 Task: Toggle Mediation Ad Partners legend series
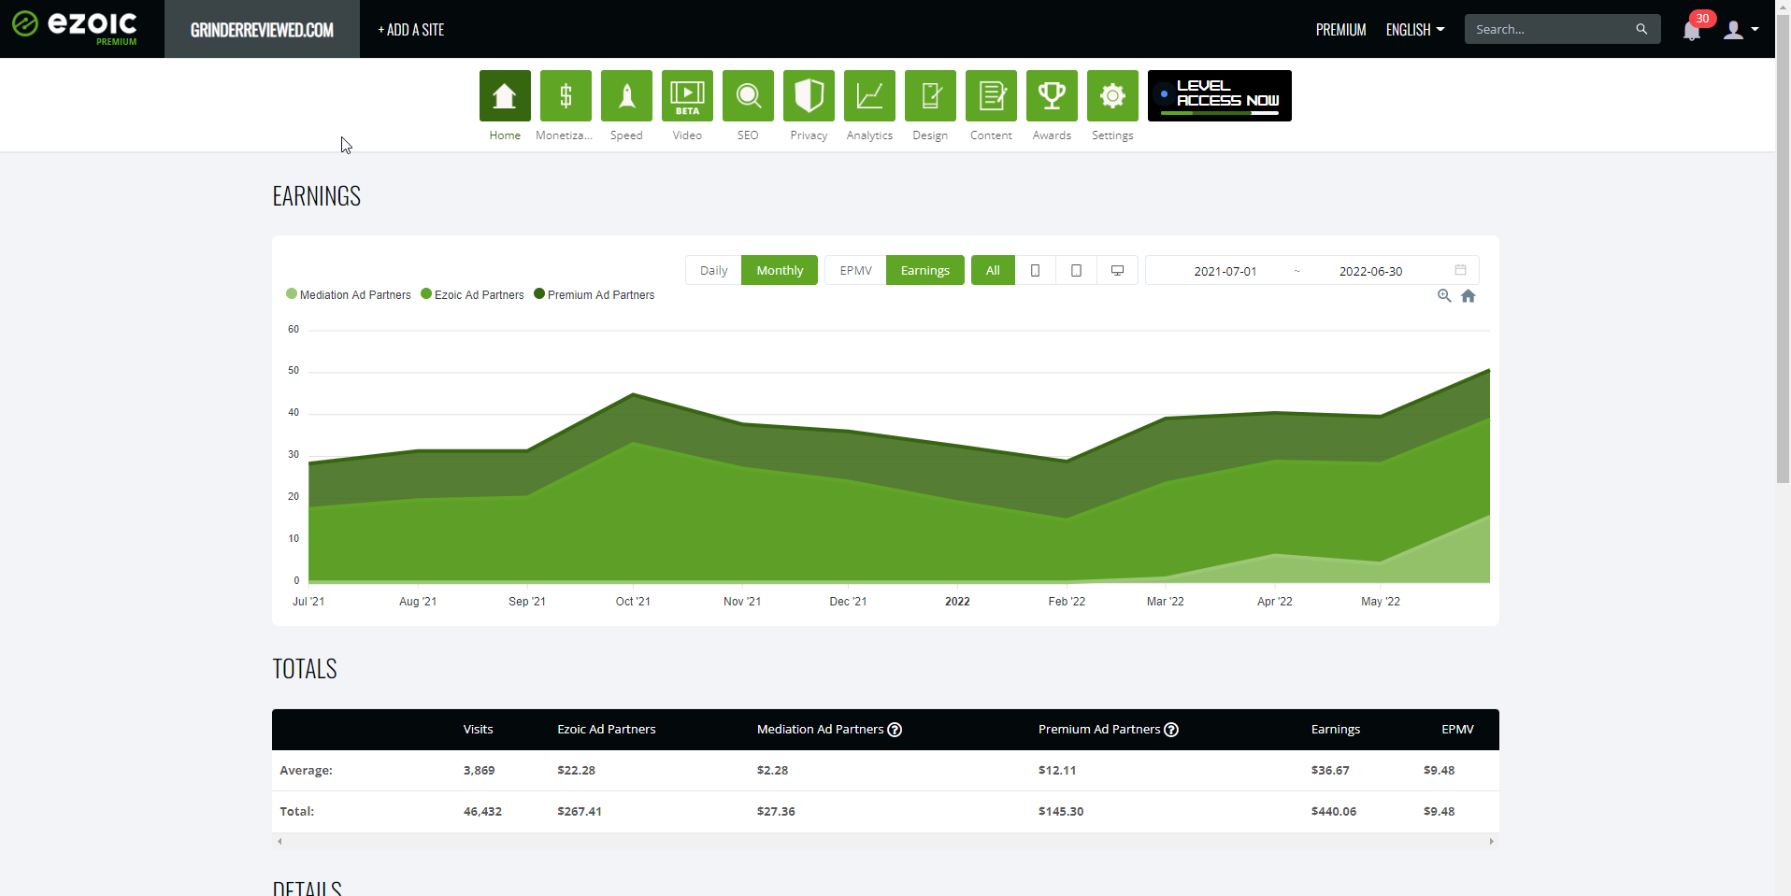[349, 294]
